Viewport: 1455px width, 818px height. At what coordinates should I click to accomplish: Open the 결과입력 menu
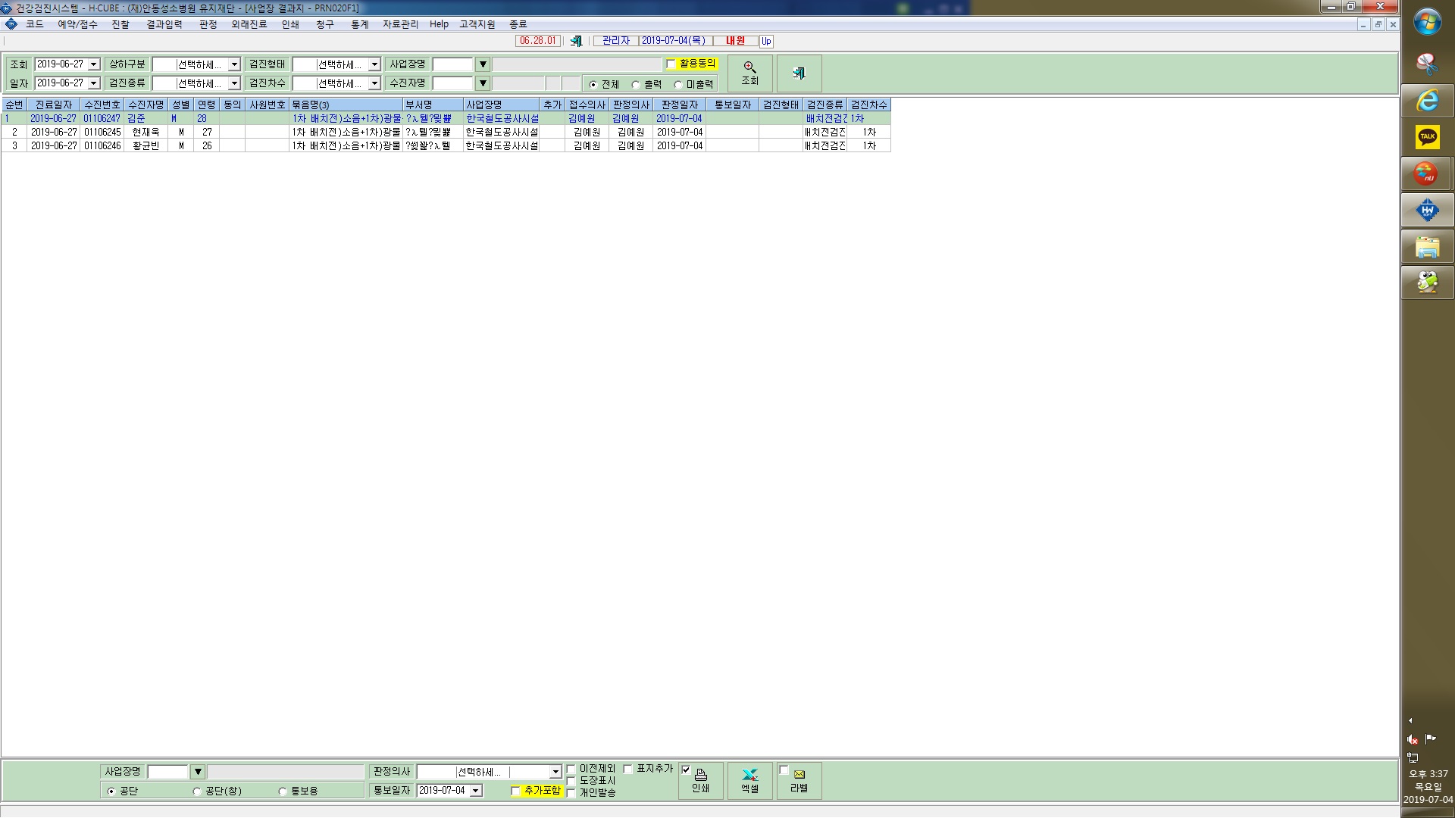(164, 24)
